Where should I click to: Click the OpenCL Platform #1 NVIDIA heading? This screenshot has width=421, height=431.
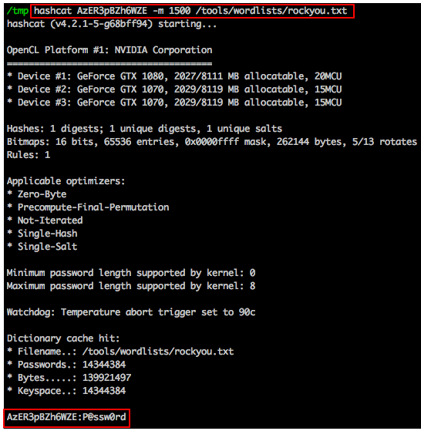click(x=109, y=50)
